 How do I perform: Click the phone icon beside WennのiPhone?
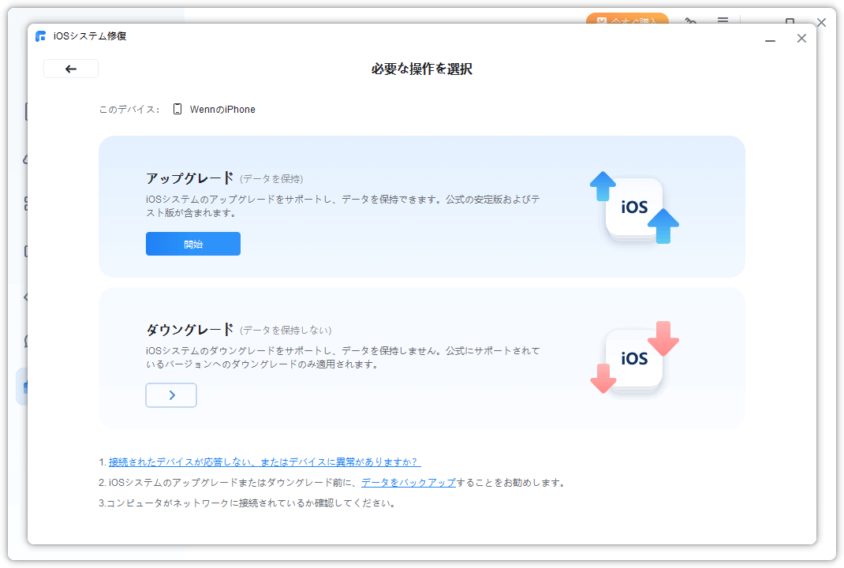click(x=177, y=110)
